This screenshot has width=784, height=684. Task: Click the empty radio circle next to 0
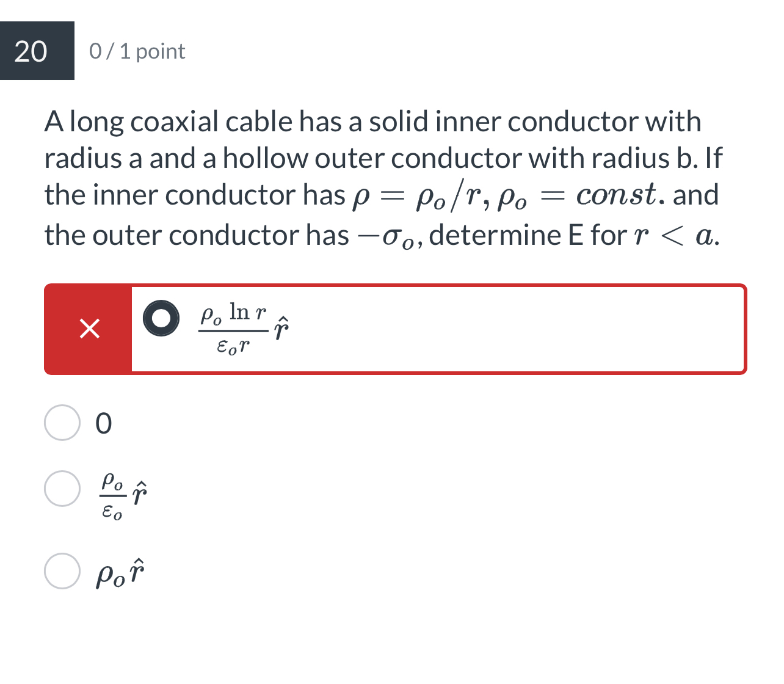(x=64, y=423)
